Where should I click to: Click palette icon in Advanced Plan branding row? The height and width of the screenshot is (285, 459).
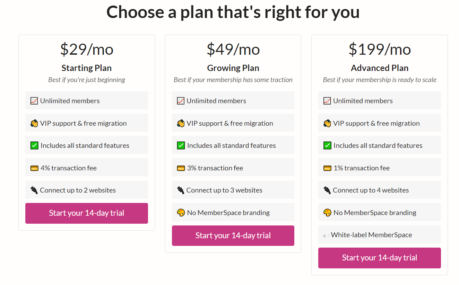coord(327,213)
